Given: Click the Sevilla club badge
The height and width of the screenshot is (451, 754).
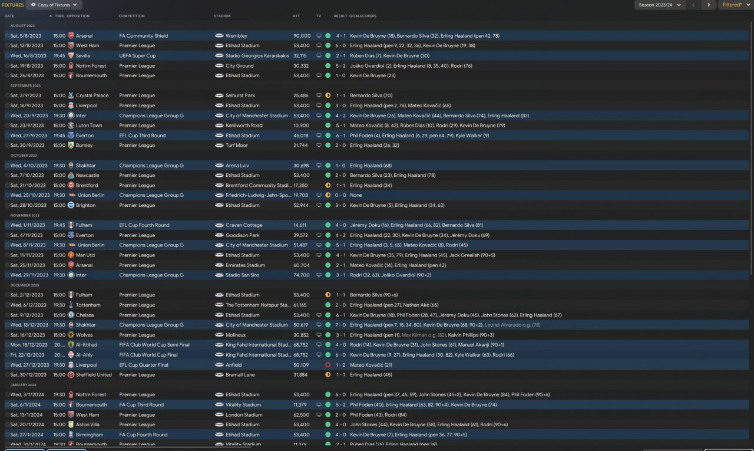Looking at the screenshot, I should (x=71, y=56).
